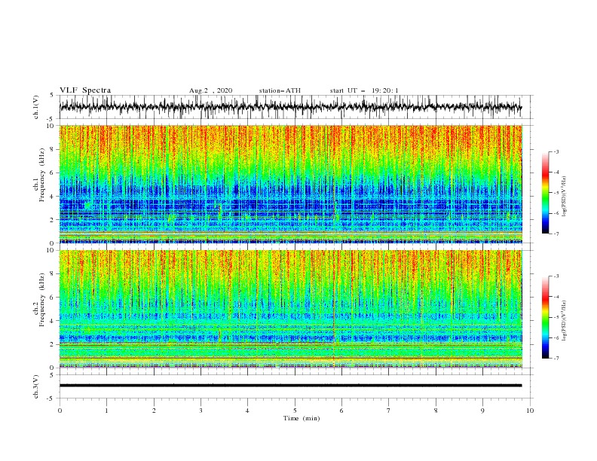Click time axis tick label "9"

[x=482, y=411]
